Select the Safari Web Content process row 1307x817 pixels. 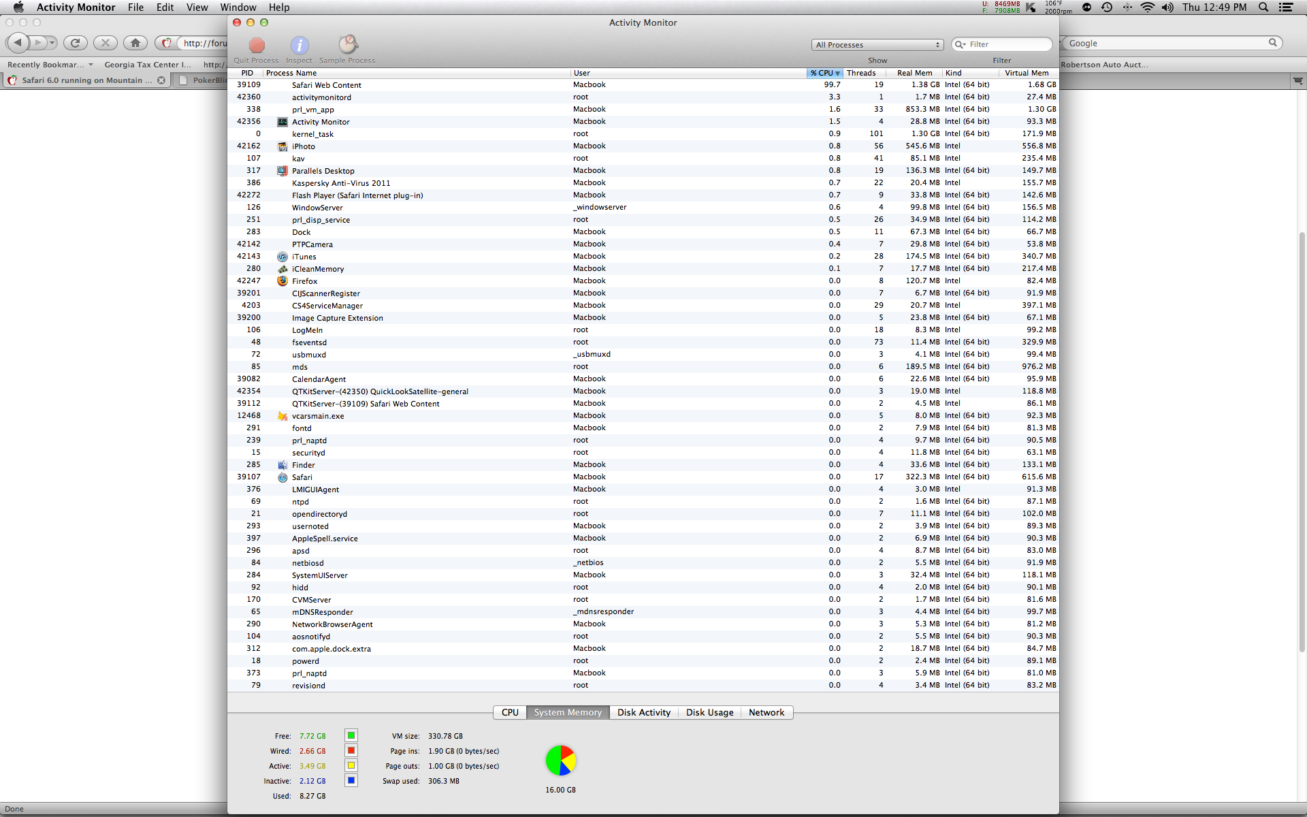click(643, 85)
